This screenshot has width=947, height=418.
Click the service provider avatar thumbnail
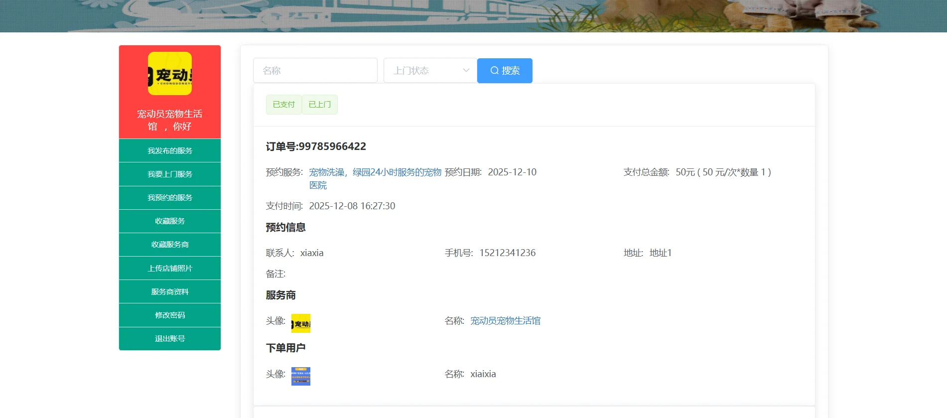click(301, 323)
